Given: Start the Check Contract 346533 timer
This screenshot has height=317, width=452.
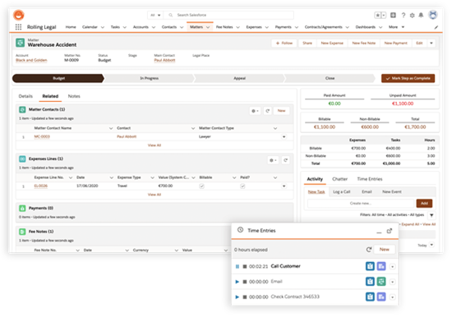Looking at the screenshot, I should point(238,296).
